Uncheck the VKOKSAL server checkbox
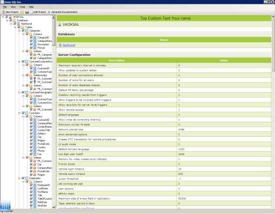 6,17
